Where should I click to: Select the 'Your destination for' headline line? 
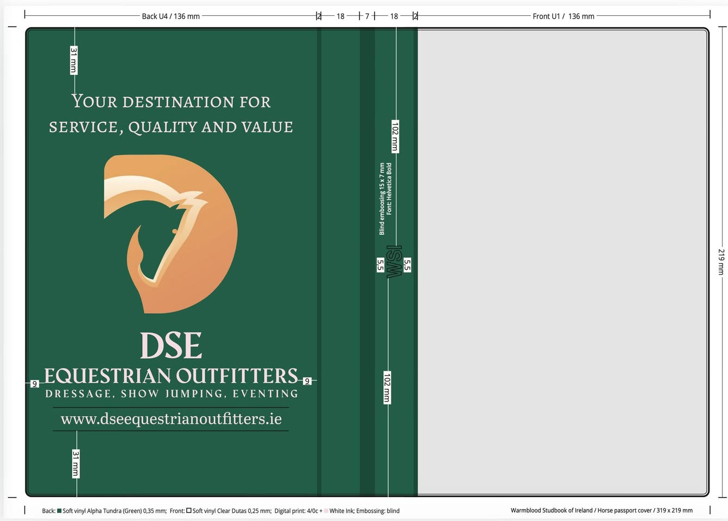pyautogui.click(x=171, y=101)
